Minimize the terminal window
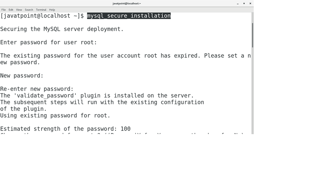This screenshot has width=333, height=187. pyautogui.click(x=237, y=4)
